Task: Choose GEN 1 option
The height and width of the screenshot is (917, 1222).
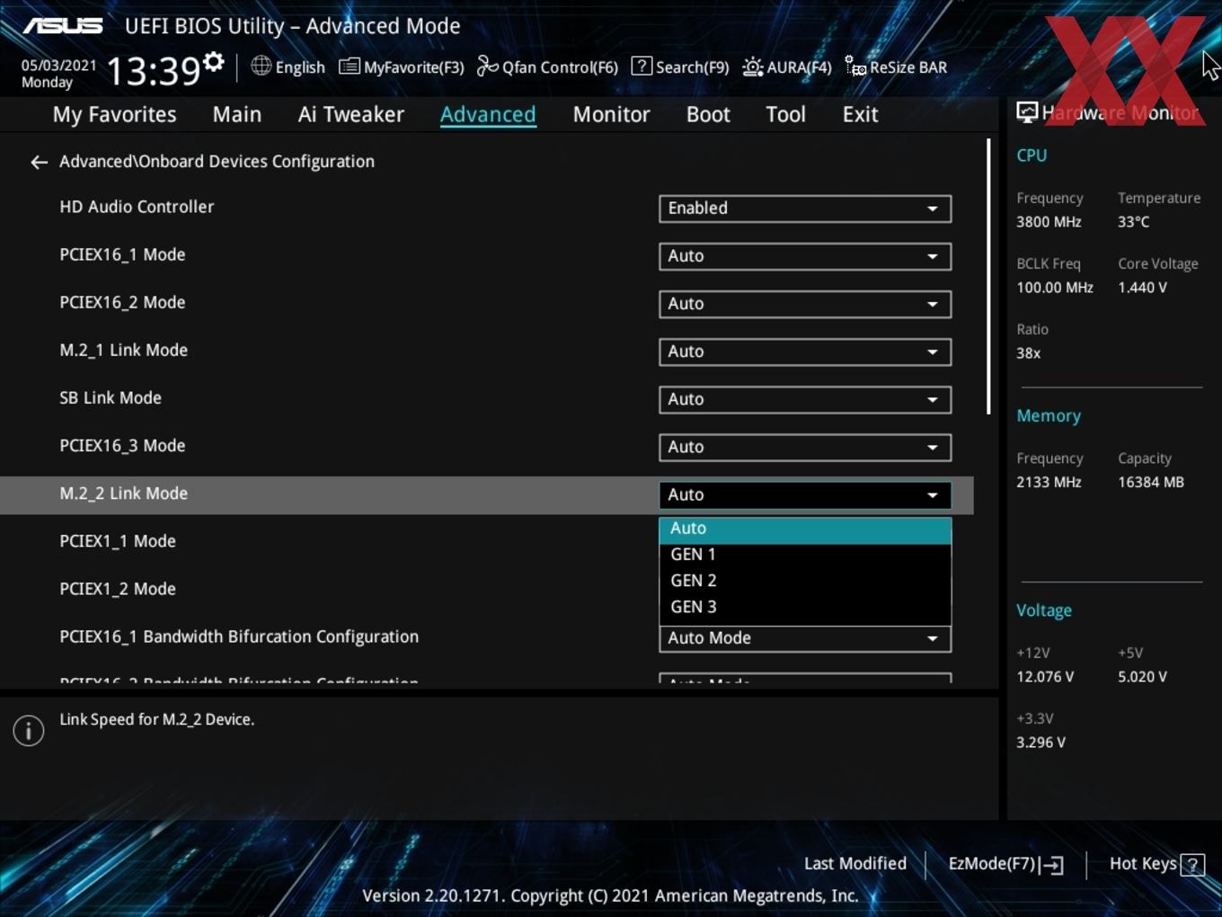Action: pyautogui.click(x=805, y=555)
